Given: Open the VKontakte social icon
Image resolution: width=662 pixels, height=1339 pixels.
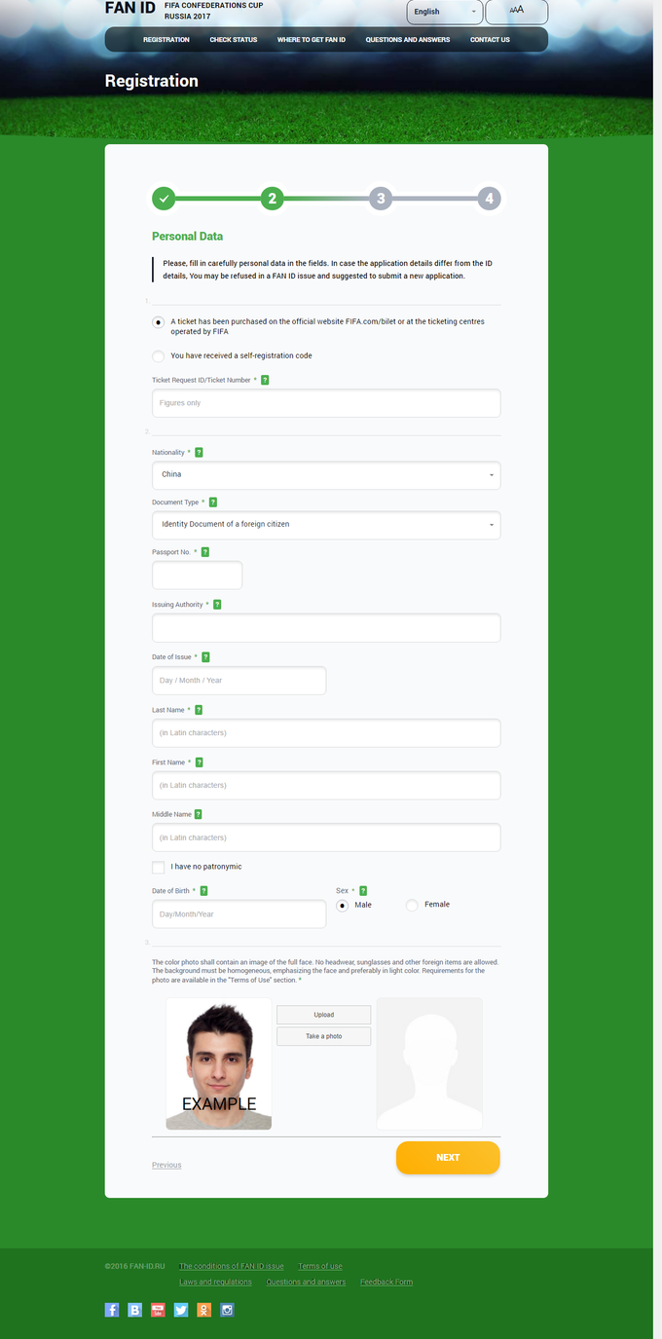Looking at the screenshot, I should (x=135, y=1310).
